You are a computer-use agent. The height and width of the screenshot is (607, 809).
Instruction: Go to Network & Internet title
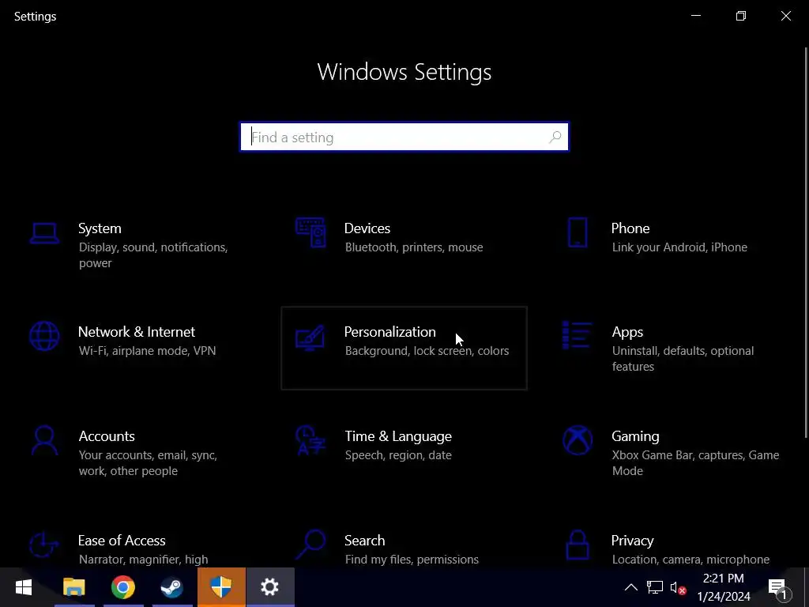click(x=136, y=331)
